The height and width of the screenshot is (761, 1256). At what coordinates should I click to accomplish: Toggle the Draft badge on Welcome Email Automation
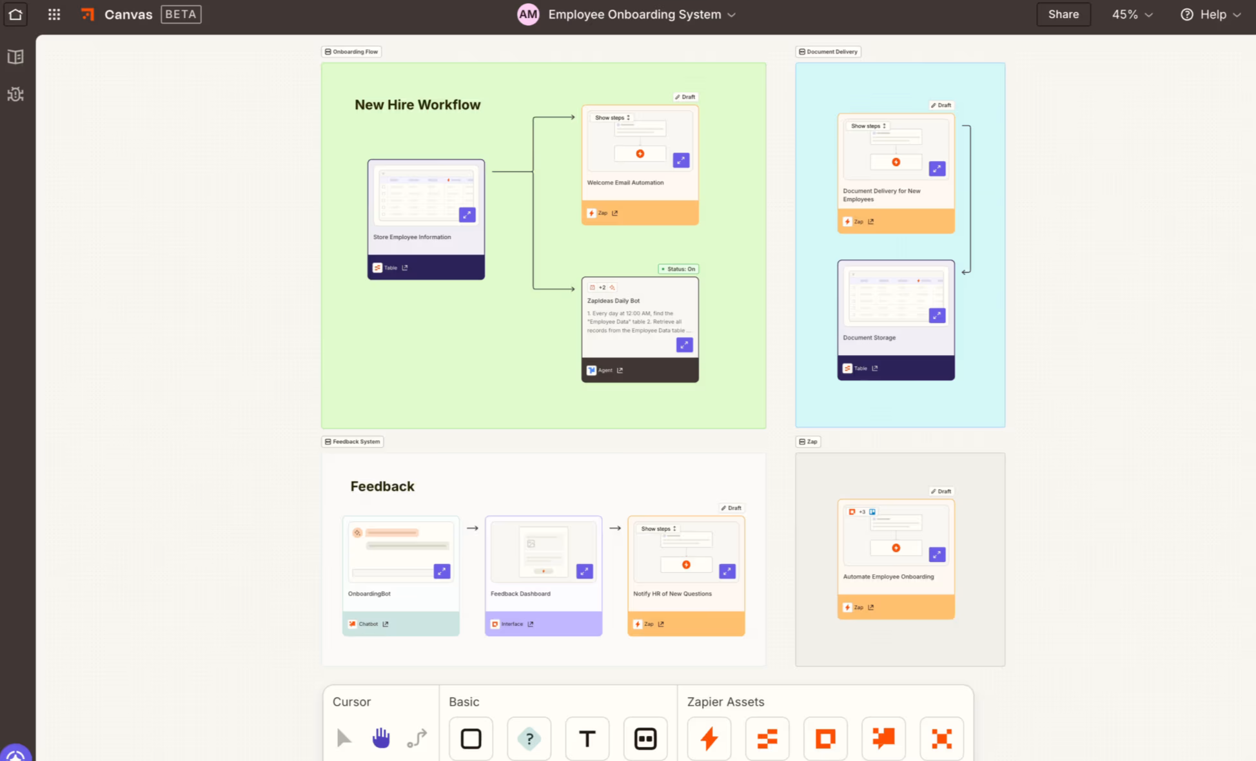click(x=685, y=97)
